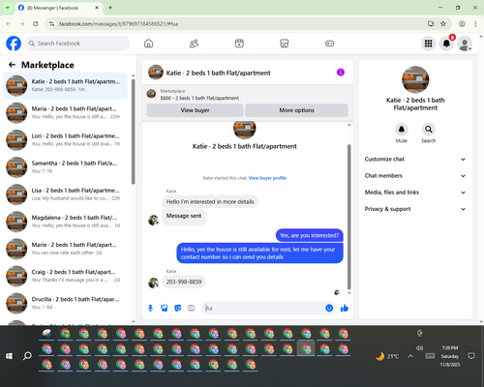Open the taskbar clock showing 7:39 PM
Image resolution: width=484 pixels, height=387 pixels.
[450, 356]
